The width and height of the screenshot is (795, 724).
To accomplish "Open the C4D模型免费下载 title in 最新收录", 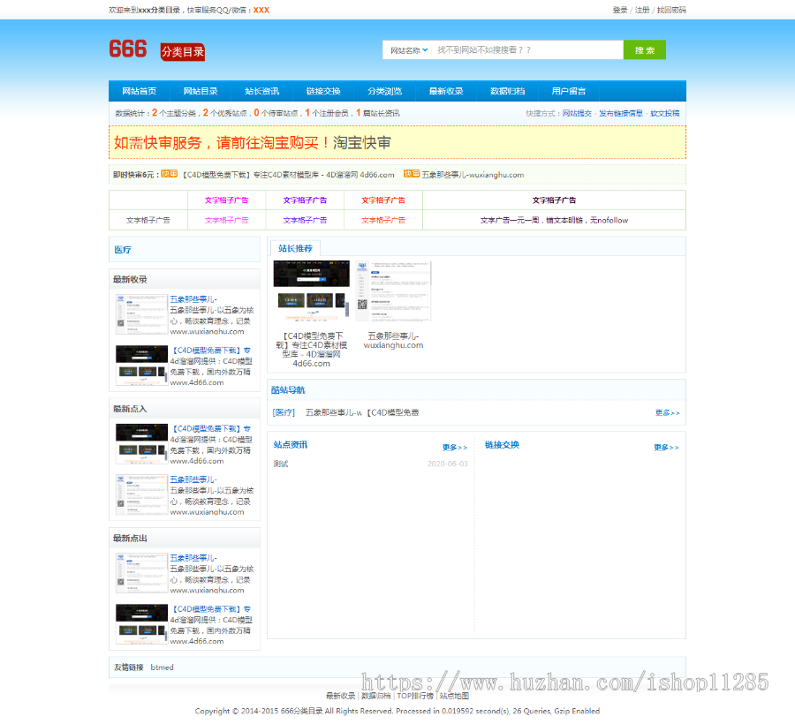I will click(x=210, y=351).
